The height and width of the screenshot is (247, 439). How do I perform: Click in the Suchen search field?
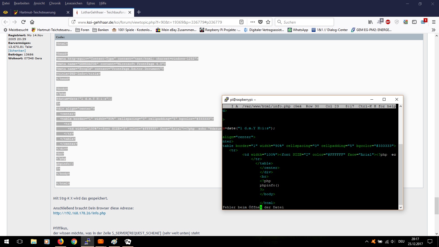[x=307, y=22]
